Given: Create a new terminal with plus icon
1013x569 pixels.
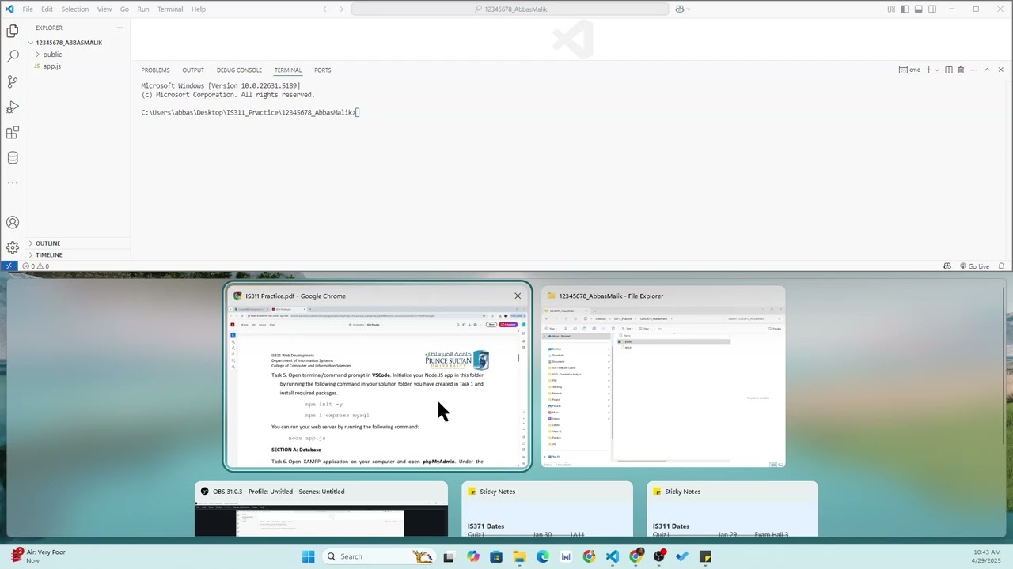Looking at the screenshot, I should coord(928,70).
